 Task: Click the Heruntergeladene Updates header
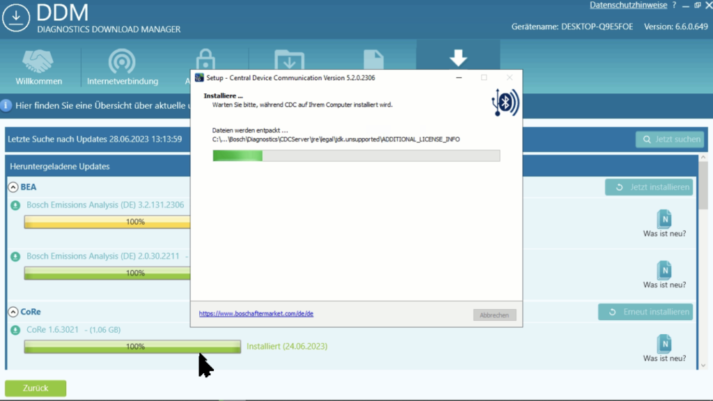60,166
